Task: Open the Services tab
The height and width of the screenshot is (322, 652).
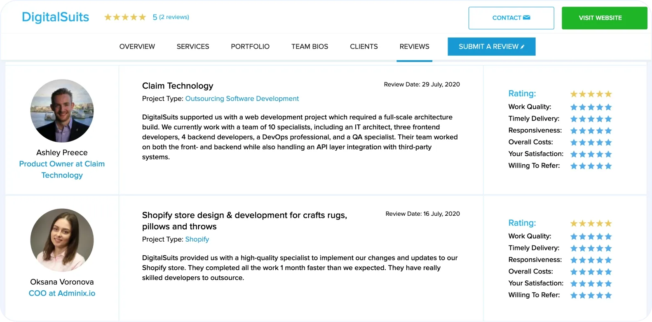Action: point(193,47)
